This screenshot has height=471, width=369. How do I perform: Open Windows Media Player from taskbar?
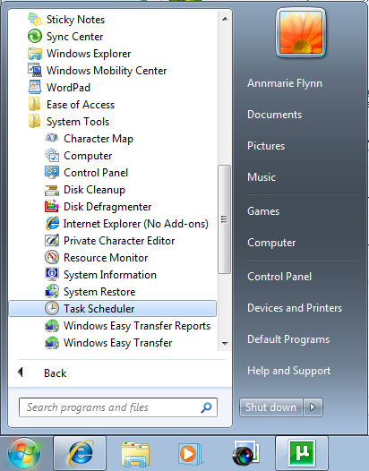point(190,453)
